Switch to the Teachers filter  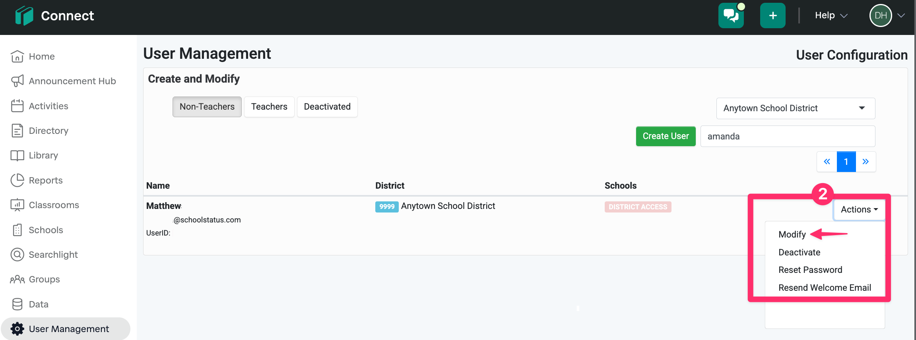269,107
